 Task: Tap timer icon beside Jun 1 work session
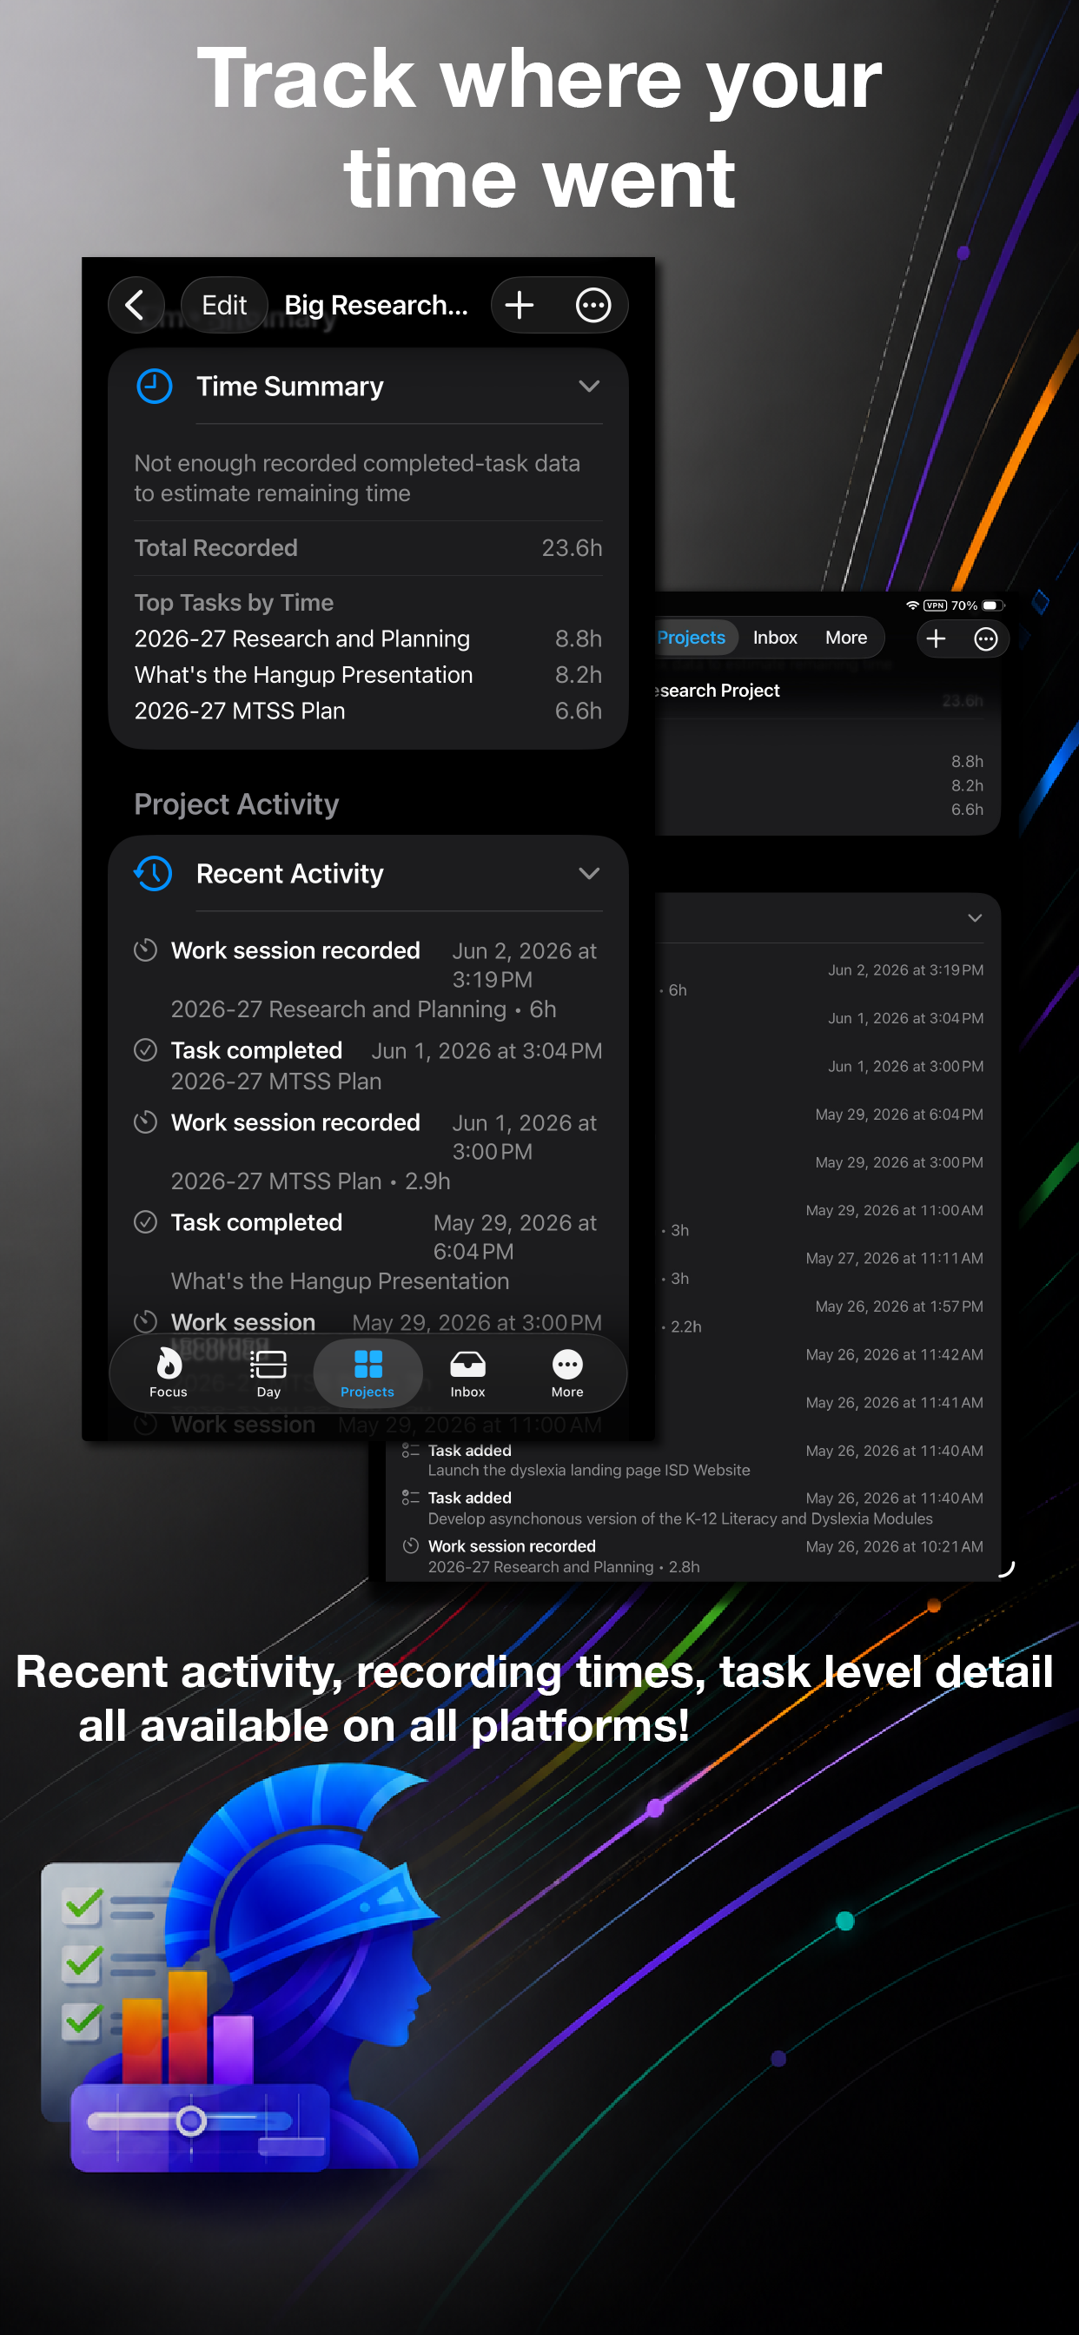(x=145, y=1122)
